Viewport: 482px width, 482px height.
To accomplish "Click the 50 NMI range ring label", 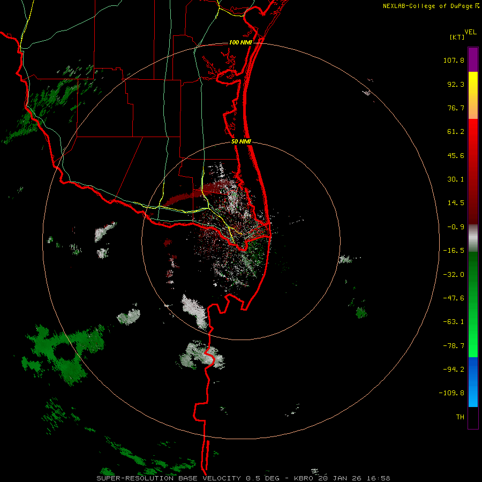I will point(241,142).
